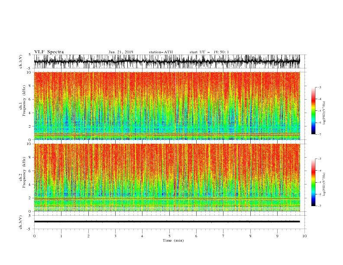This screenshot has height=265, width=343.
Task: Click time axis tick label "1"
Action: [61, 236]
